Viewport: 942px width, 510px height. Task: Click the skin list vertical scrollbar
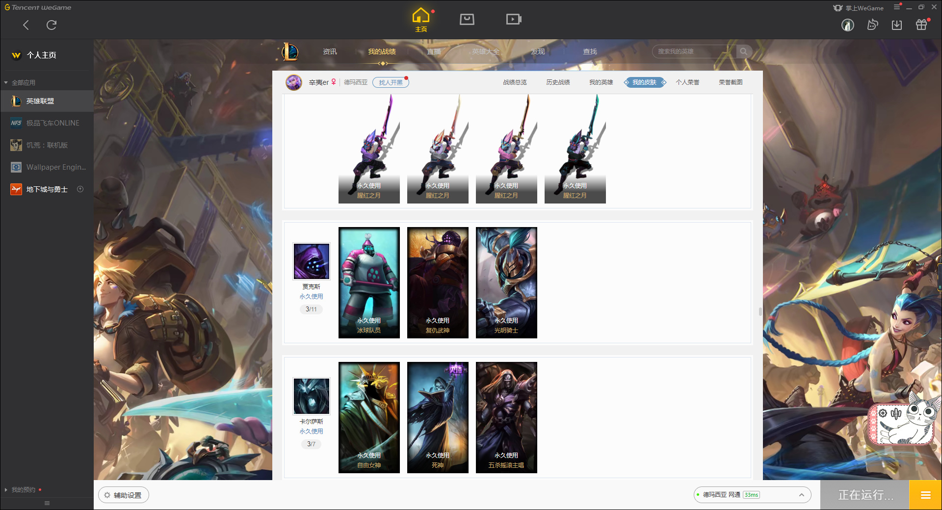(x=760, y=312)
